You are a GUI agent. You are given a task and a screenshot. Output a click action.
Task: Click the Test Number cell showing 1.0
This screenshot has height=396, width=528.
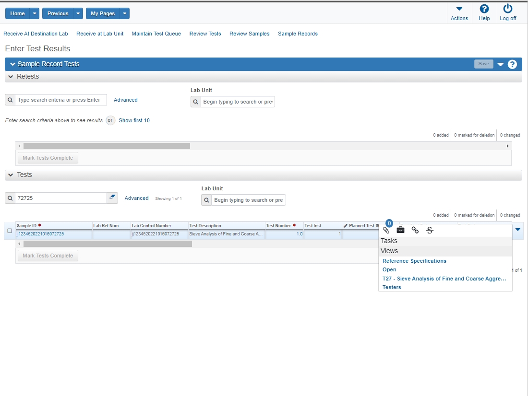[284, 234]
